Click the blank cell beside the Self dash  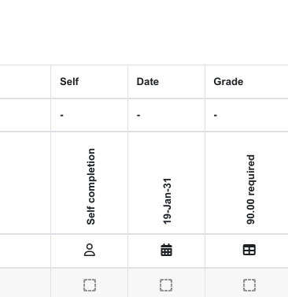pos(25,115)
